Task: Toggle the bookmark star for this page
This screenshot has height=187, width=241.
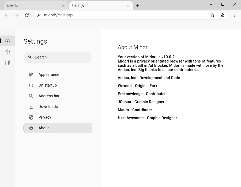Action: [x=212, y=15]
